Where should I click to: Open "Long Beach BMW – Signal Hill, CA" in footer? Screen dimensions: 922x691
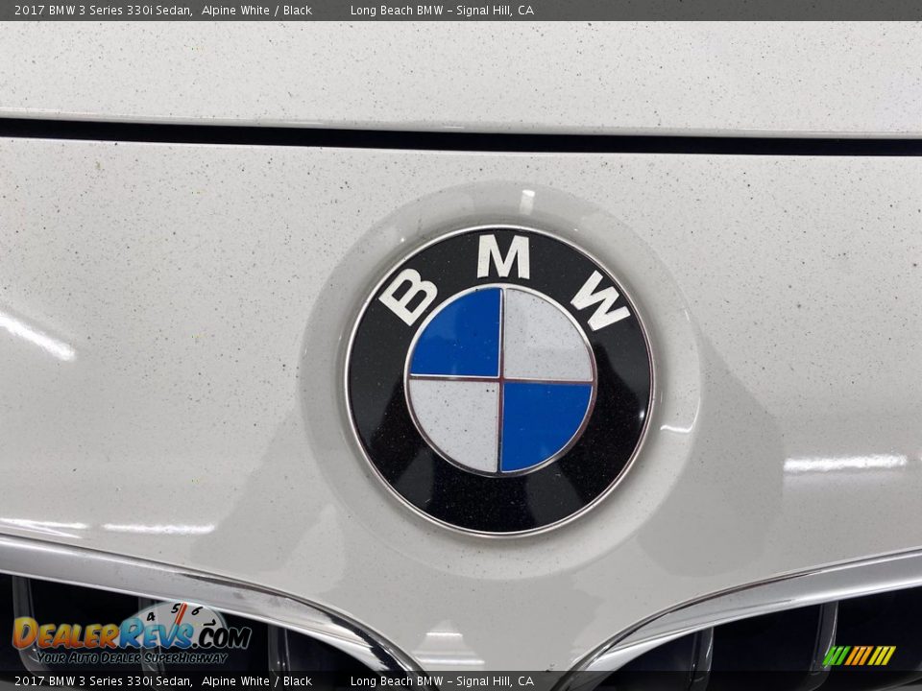[442, 681]
